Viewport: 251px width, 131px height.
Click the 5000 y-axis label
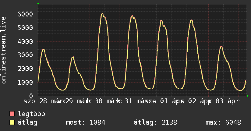(x=25, y=28)
